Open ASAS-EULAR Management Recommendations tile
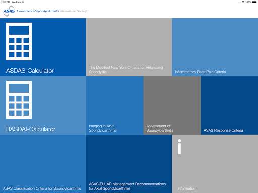258x193 pixels. pyautogui.click(x=129, y=164)
